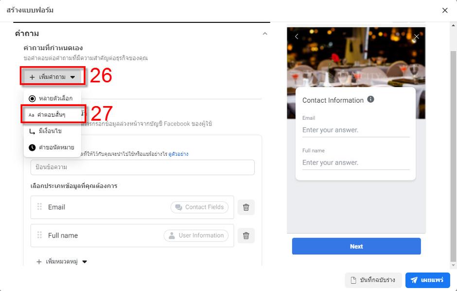The width and height of the screenshot is (457, 291).
Task: Grab the drag handle on Full name row
Action: click(39, 235)
